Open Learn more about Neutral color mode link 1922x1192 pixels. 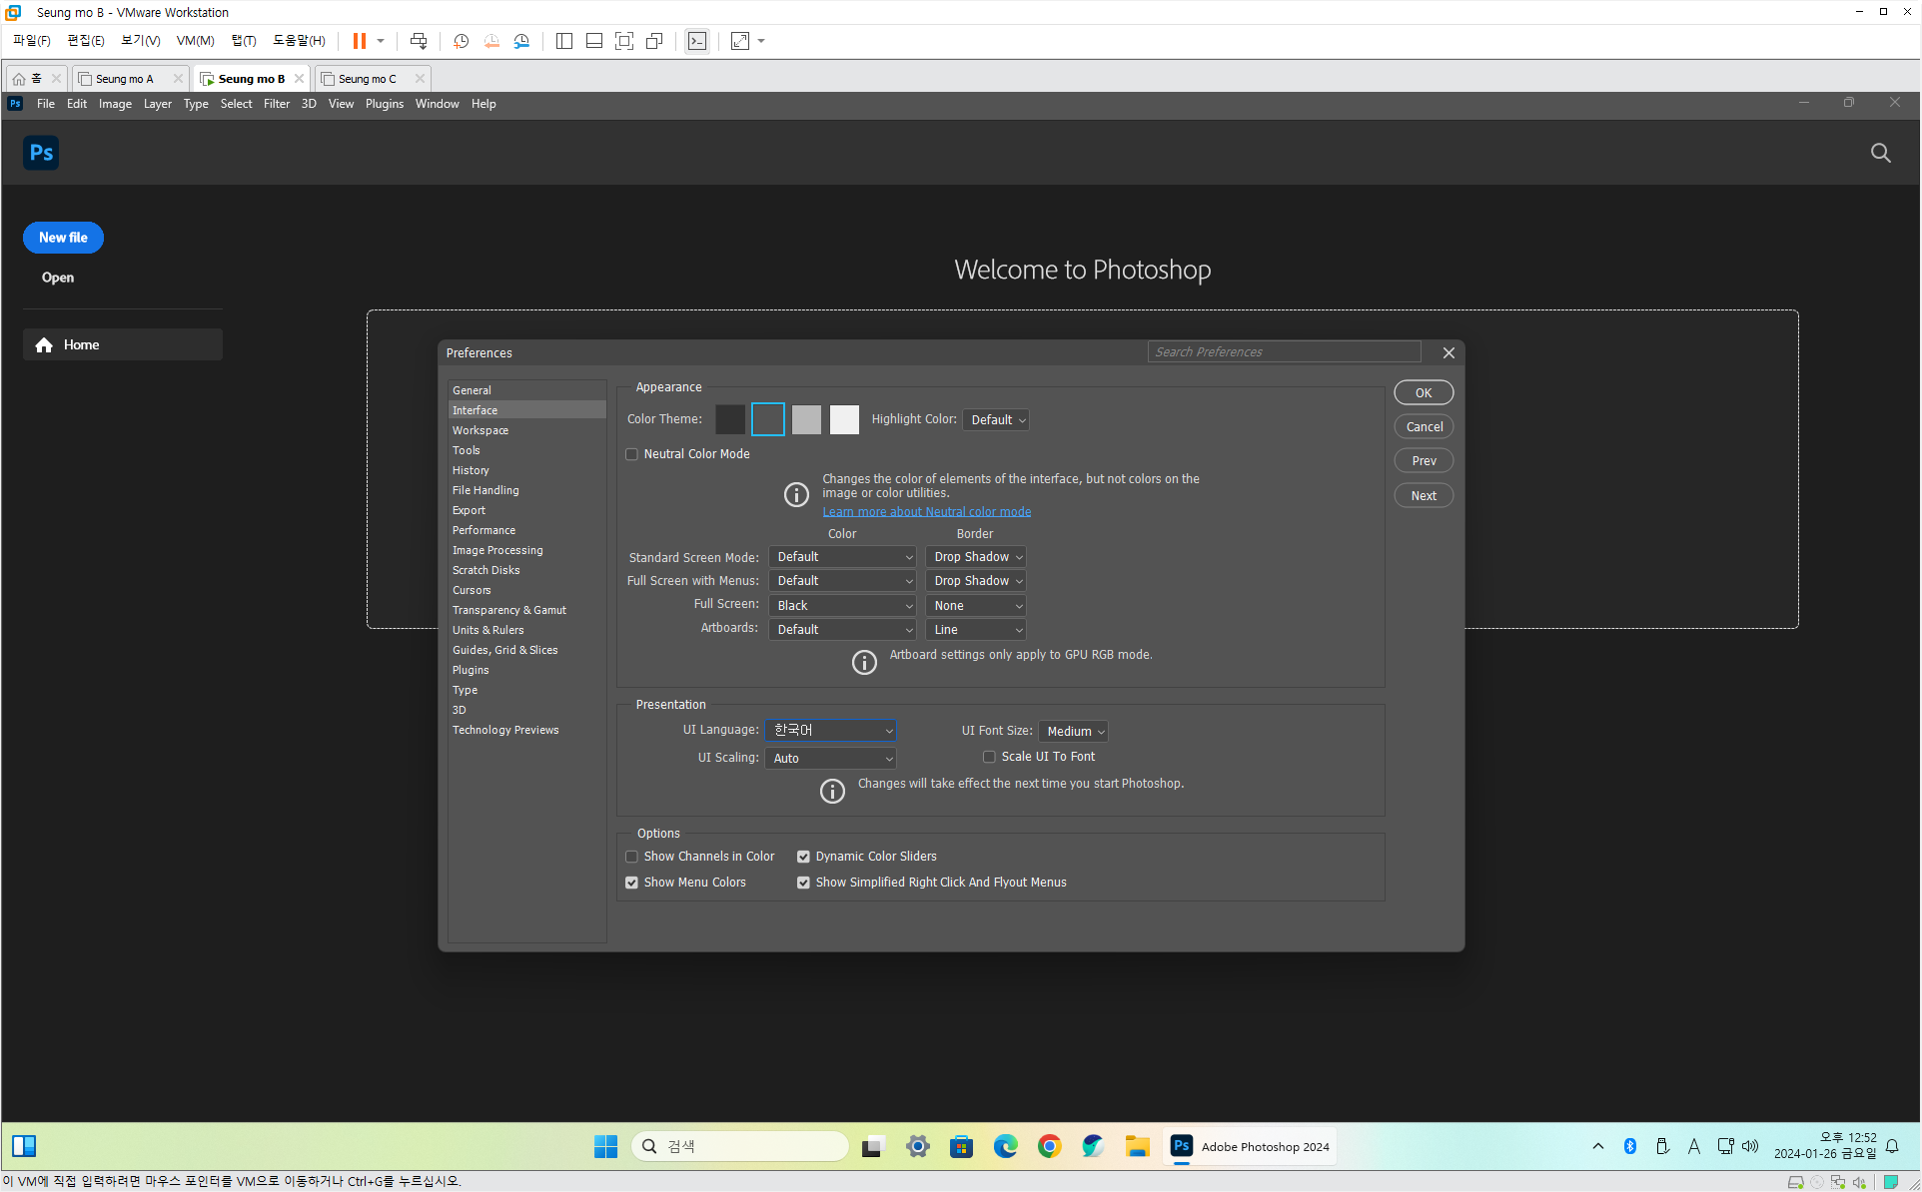926,512
